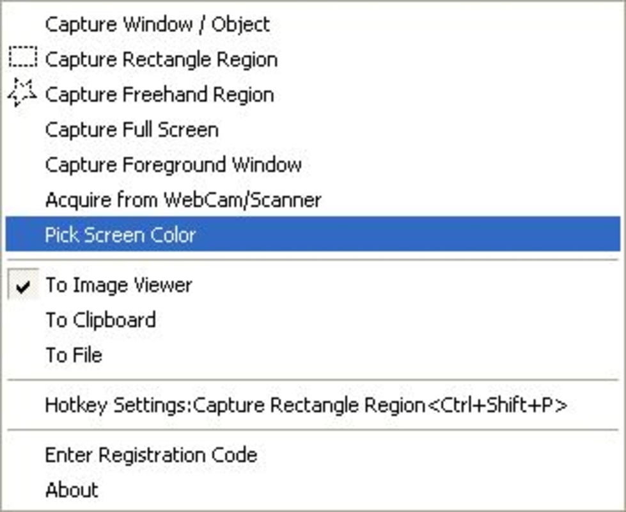Open Enter Registration Code
The image size is (626, 512).
151,455
